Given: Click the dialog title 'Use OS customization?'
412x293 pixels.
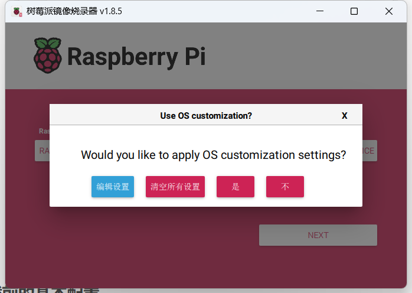Looking at the screenshot, I should click(206, 116).
